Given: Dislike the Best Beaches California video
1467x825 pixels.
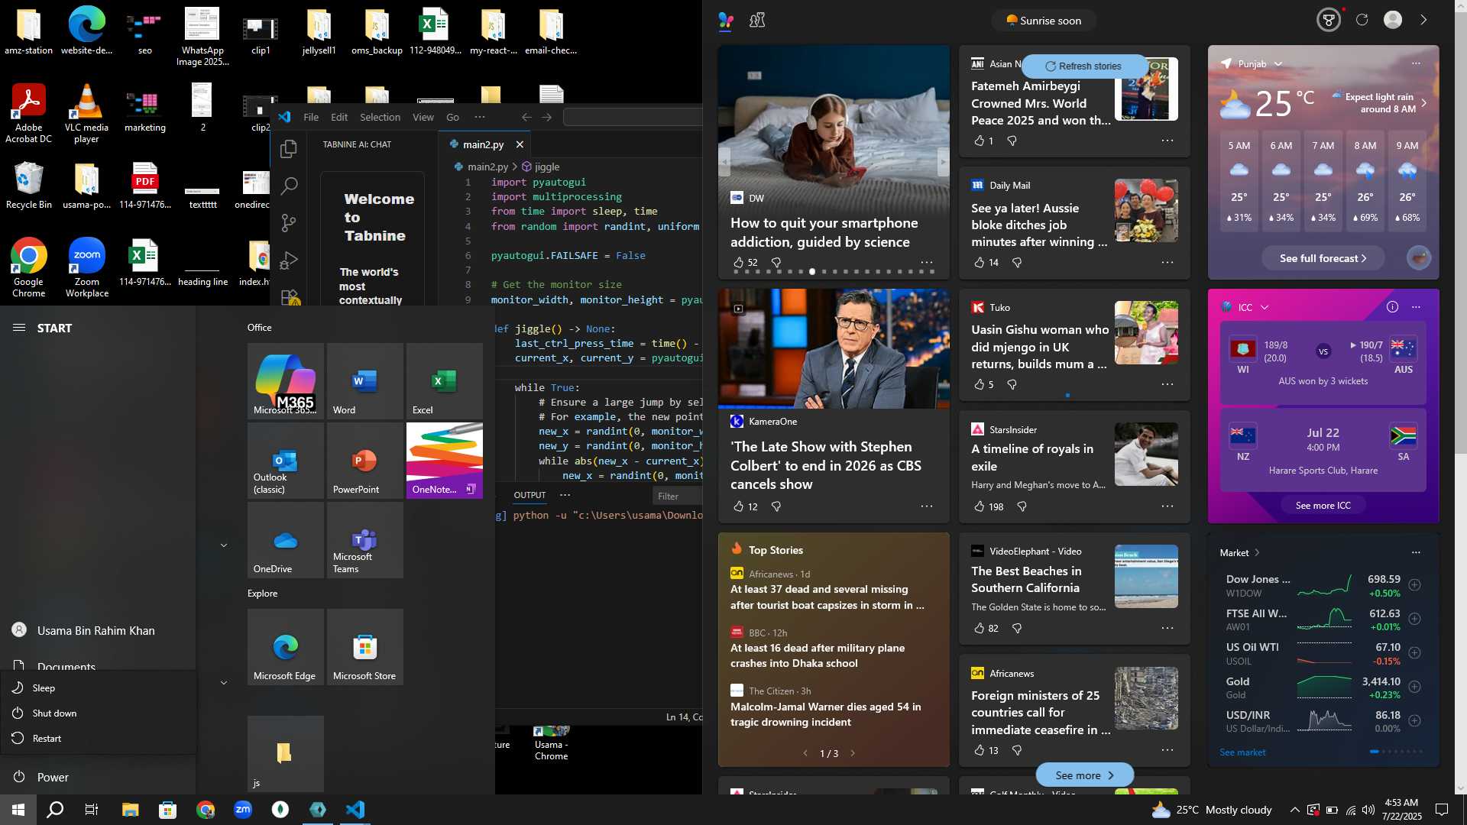Looking at the screenshot, I should tap(1017, 628).
